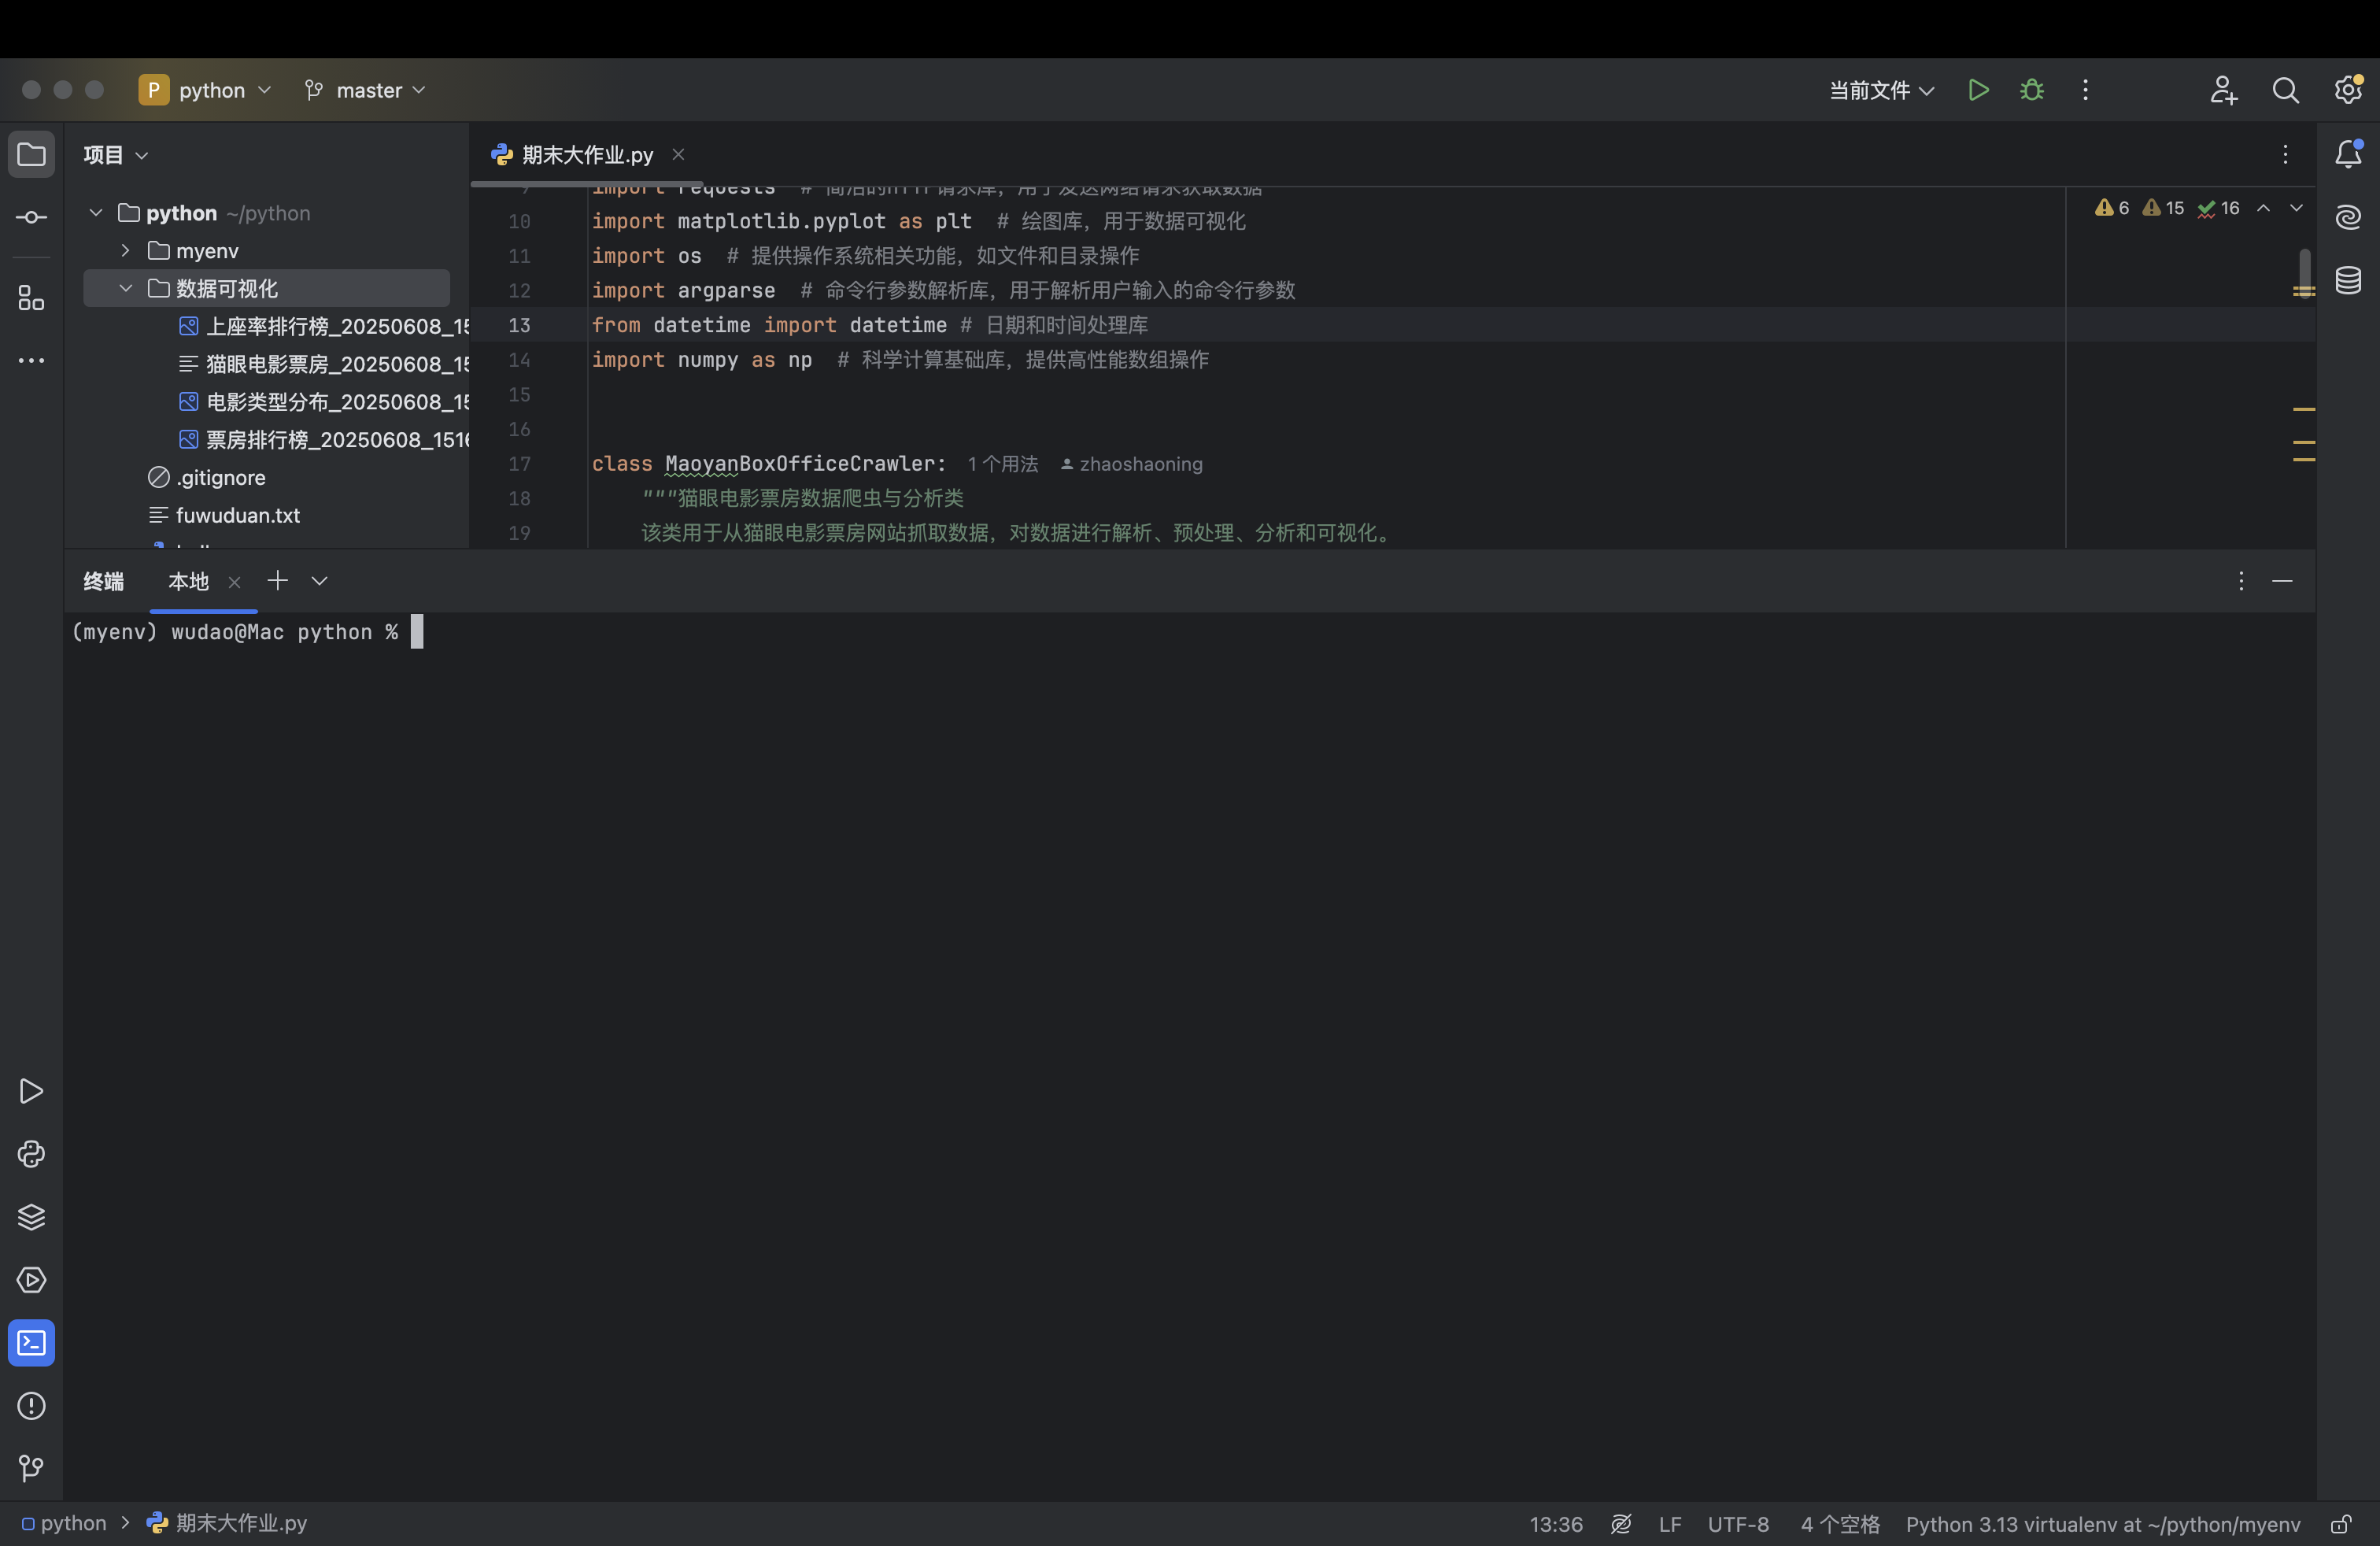Viewport: 2380px width, 1546px height.
Task: Expand the myenv folder
Action: tap(125, 250)
